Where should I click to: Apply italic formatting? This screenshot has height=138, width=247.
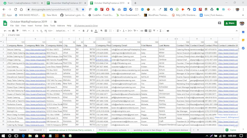pos(88,31)
